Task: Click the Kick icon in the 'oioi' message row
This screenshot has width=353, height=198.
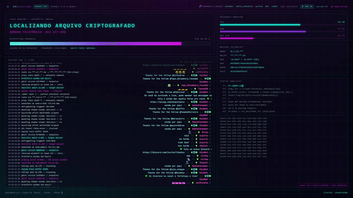Action: (x=196, y=136)
